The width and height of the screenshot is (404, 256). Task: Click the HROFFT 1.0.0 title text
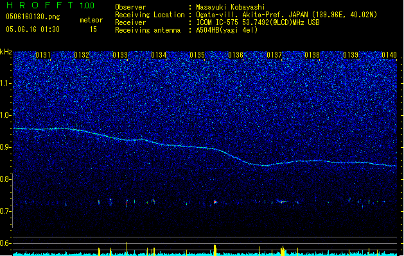tap(51, 5)
